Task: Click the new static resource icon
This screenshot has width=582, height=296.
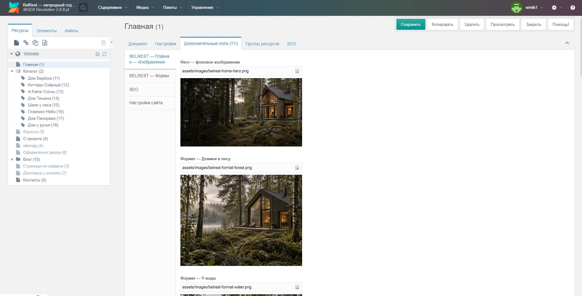Action: coord(45,43)
